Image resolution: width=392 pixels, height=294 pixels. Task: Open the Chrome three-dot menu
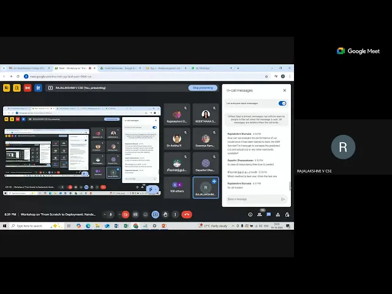coord(290,77)
